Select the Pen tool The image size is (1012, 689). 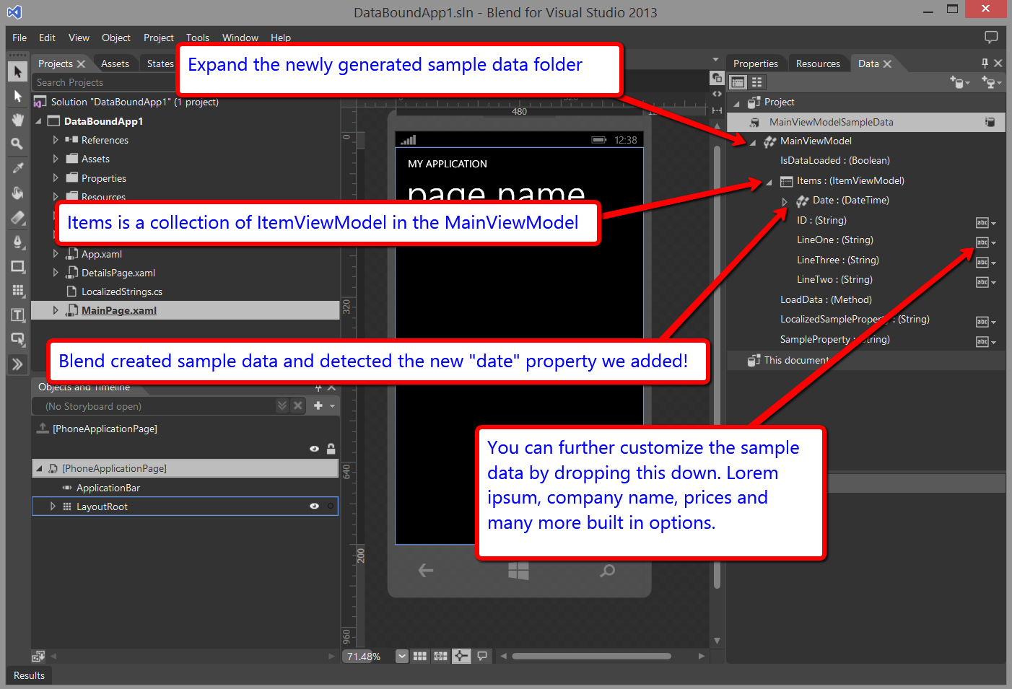click(18, 242)
